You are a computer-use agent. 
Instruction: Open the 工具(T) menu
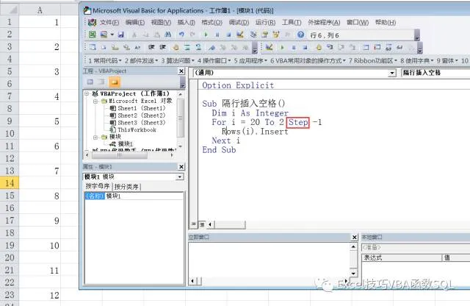pos(292,23)
